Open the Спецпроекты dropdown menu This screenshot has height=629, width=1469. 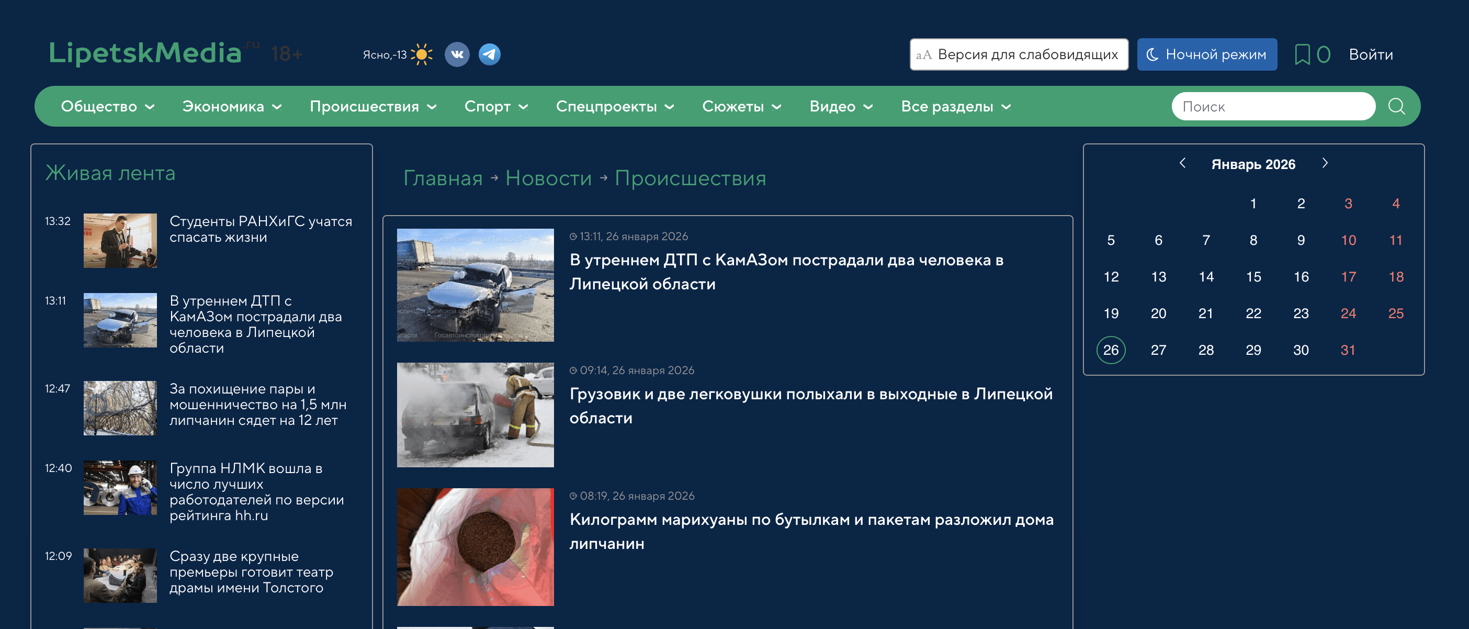614,107
